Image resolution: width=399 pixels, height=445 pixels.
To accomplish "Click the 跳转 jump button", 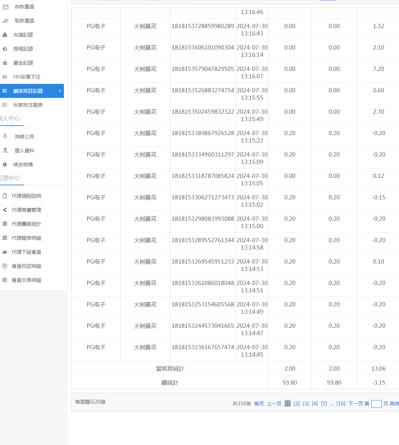I will pos(394,404).
